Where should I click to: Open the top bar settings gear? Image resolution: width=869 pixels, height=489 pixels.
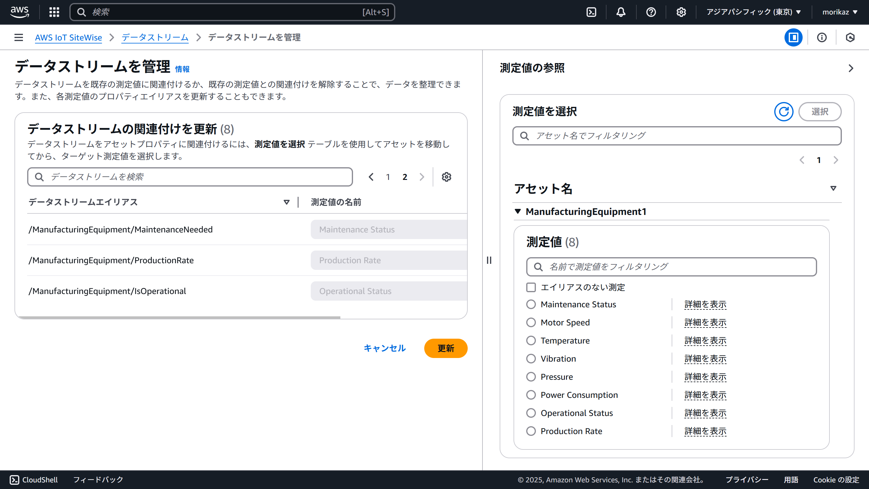[x=681, y=12]
